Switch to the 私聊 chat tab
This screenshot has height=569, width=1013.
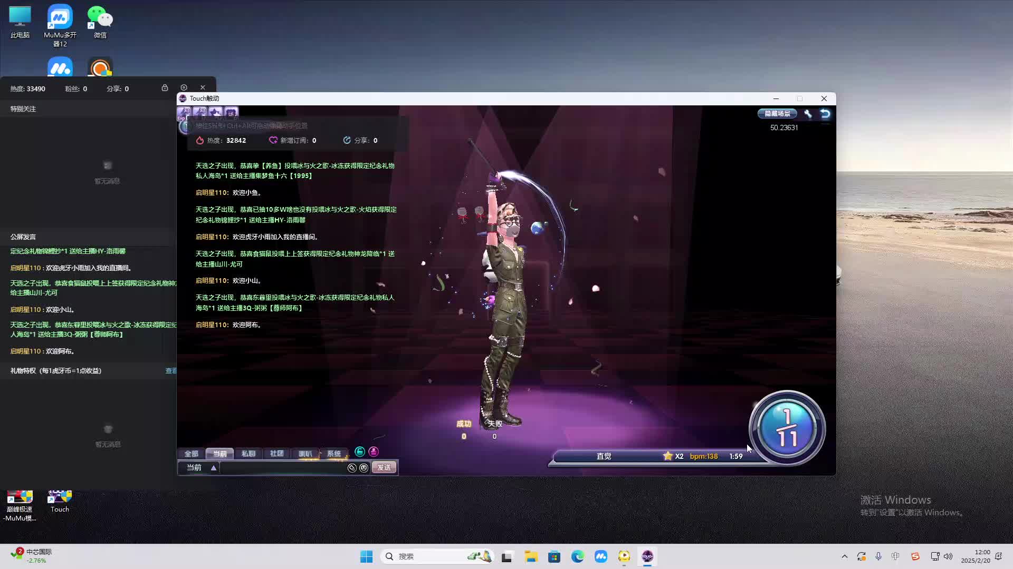click(249, 454)
